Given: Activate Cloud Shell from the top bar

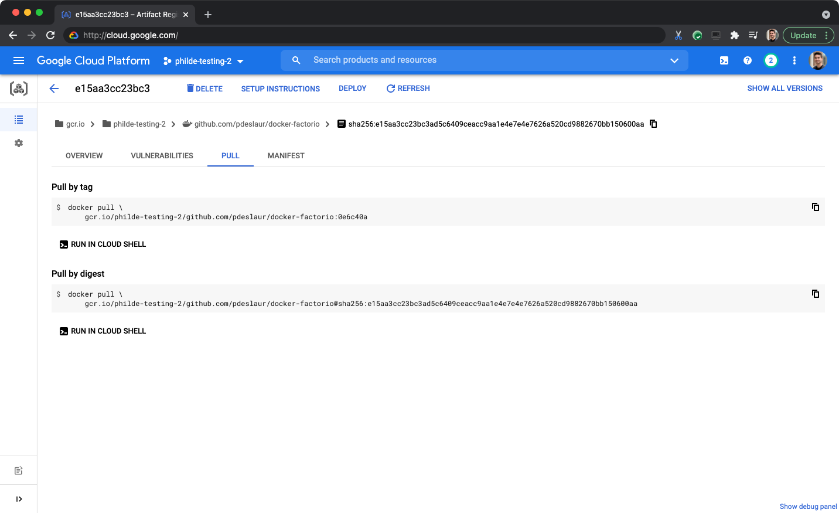Looking at the screenshot, I should tap(724, 60).
